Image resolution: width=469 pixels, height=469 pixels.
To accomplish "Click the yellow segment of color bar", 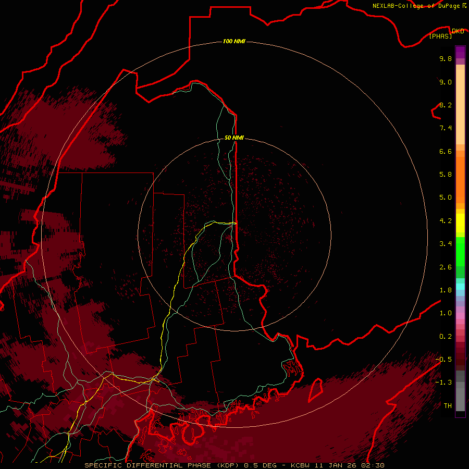I will pyautogui.click(x=460, y=223).
